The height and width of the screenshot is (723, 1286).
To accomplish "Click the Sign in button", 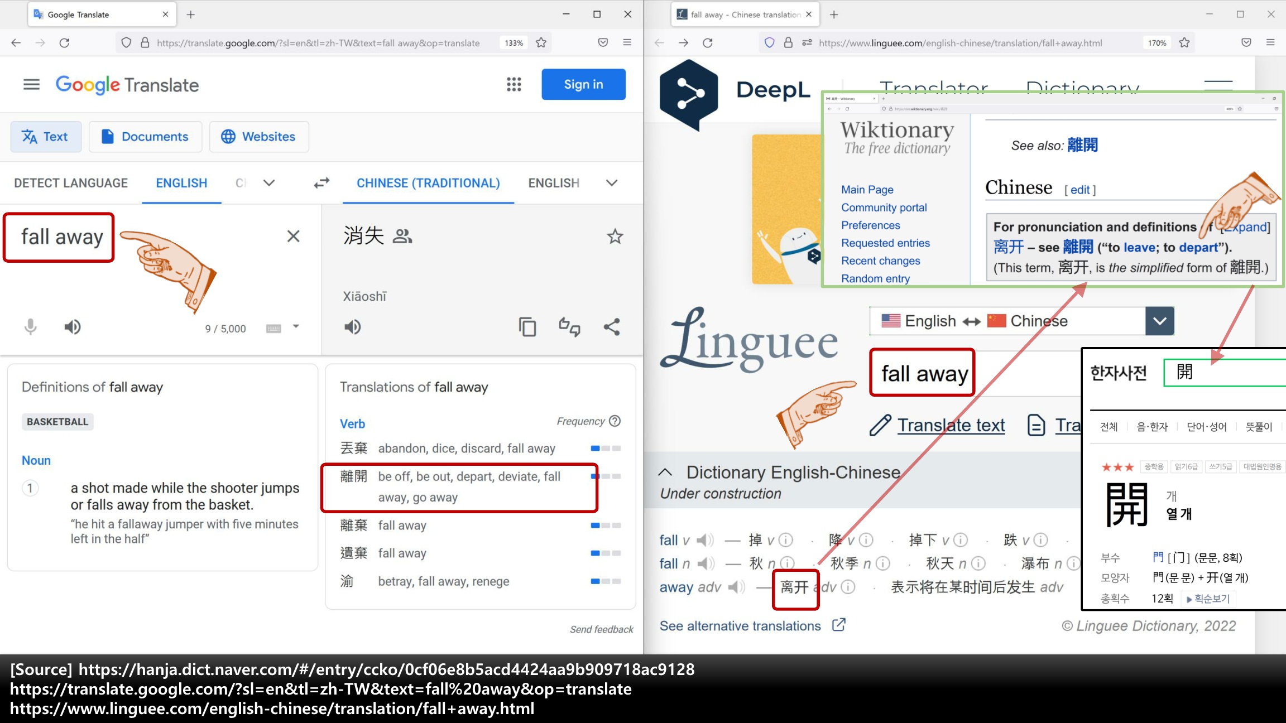I will pos(583,84).
